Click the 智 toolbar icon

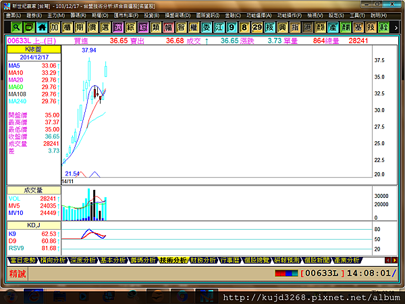pyautogui.click(x=181, y=28)
